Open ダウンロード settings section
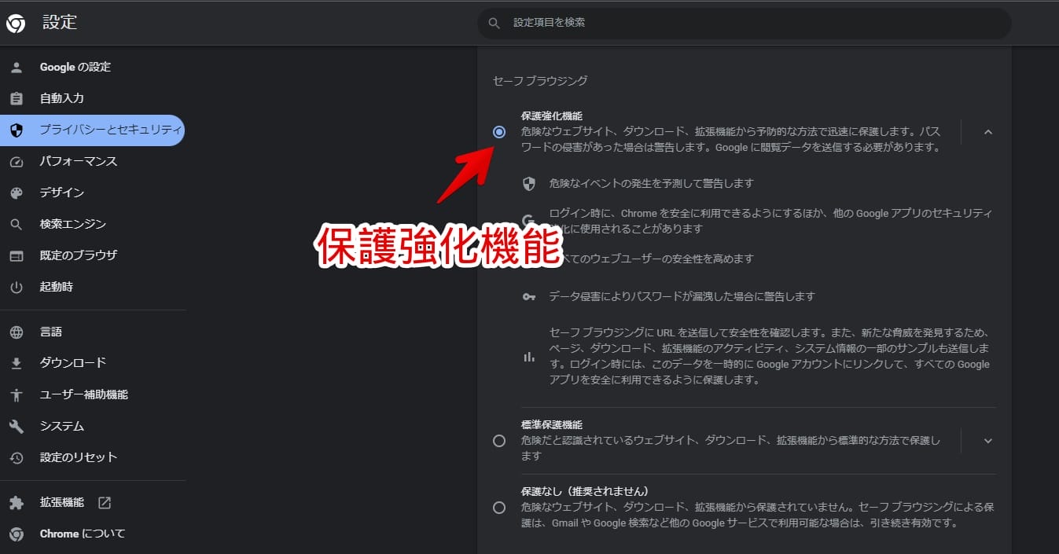1059x554 pixels. (92, 363)
